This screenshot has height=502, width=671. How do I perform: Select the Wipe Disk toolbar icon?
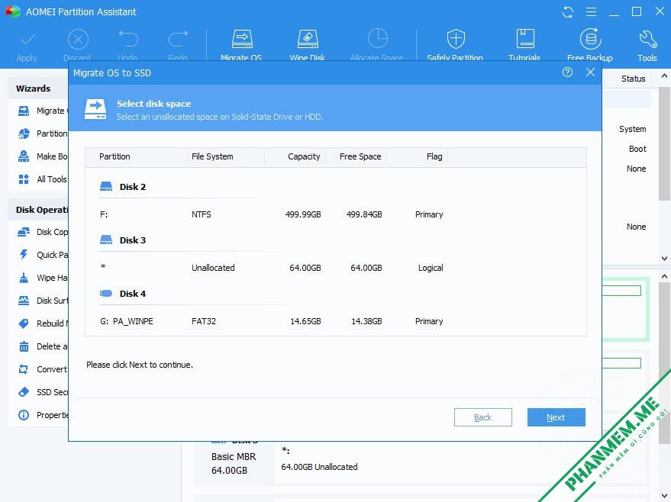[x=308, y=39]
